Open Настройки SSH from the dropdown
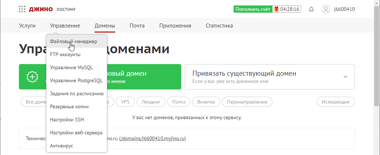The height and width of the screenshot is (155, 380). [67, 120]
